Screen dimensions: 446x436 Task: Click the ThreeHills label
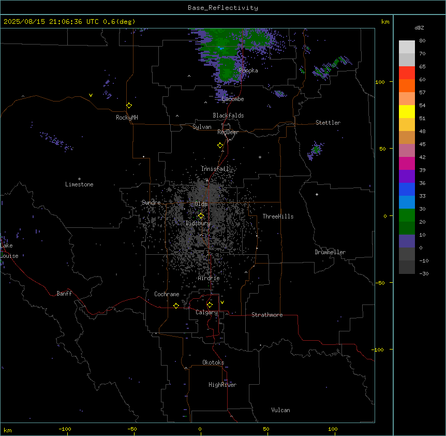pyautogui.click(x=278, y=216)
